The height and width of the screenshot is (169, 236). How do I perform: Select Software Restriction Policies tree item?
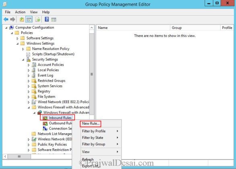(x=55, y=150)
